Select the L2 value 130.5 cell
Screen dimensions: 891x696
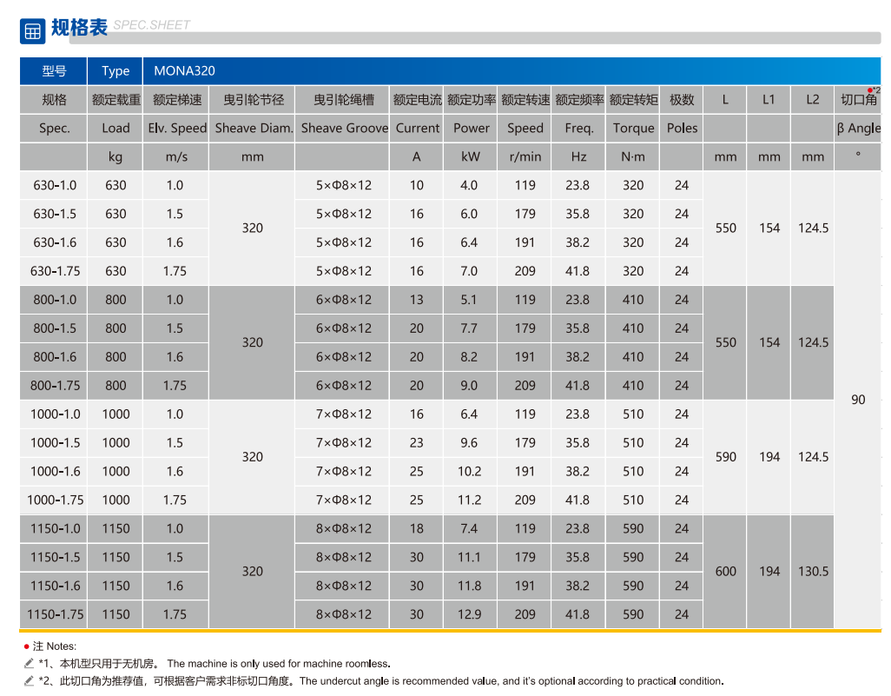point(813,572)
